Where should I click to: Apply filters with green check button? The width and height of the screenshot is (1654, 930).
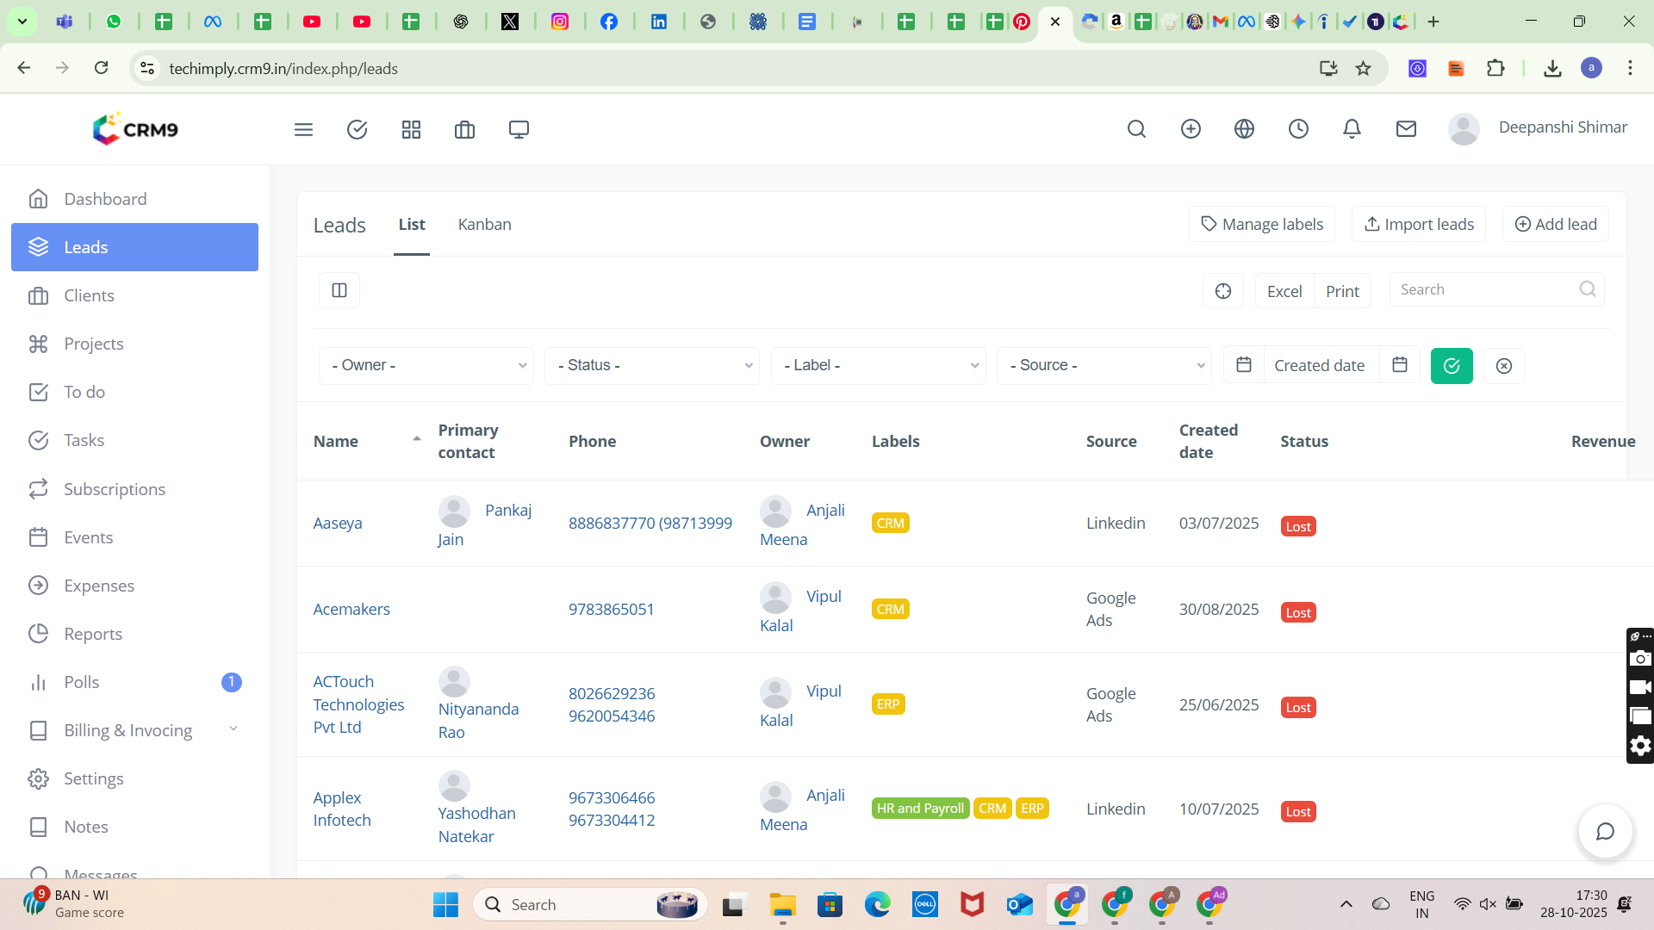pyautogui.click(x=1452, y=366)
